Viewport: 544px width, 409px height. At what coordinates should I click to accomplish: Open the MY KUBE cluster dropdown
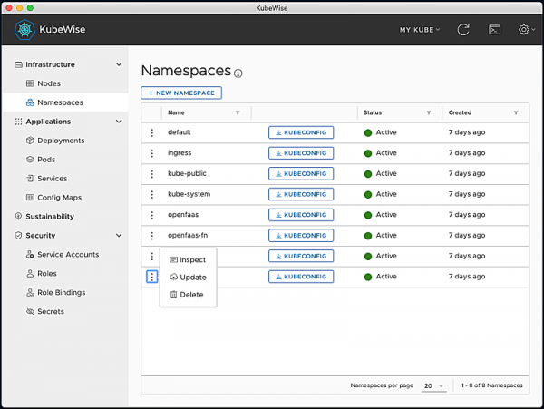pos(420,30)
